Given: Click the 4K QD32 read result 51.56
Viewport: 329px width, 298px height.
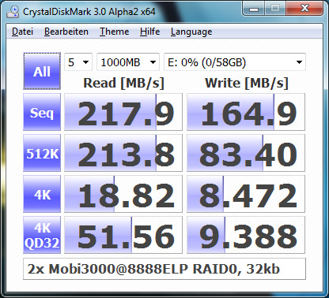Looking at the screenshot, I should 123,235.
